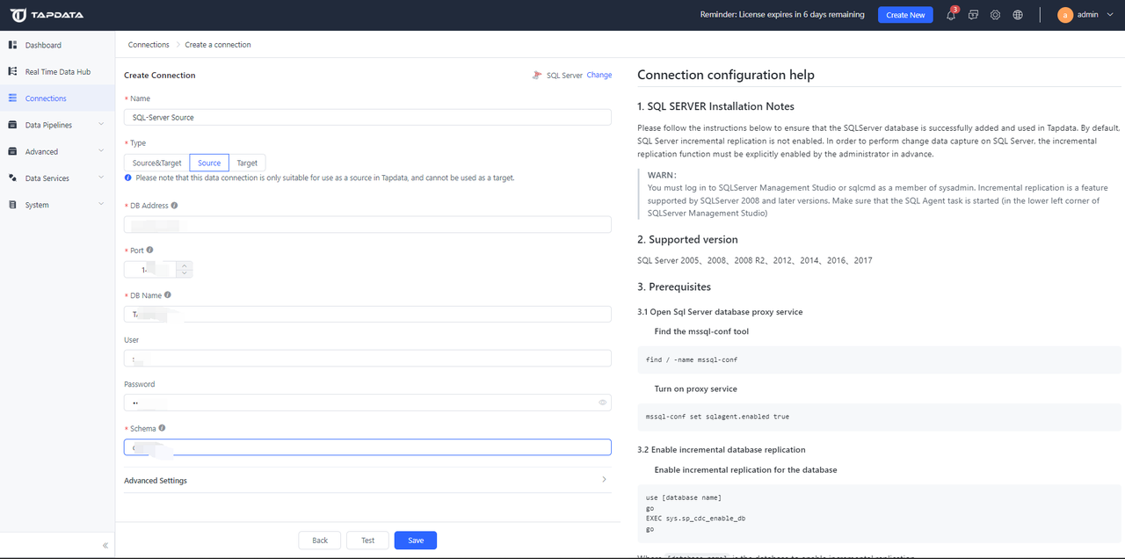Screen dimensions: 1125x559
Task: Expand the Data Services menu chevron
Action: (x=101, y=178)
